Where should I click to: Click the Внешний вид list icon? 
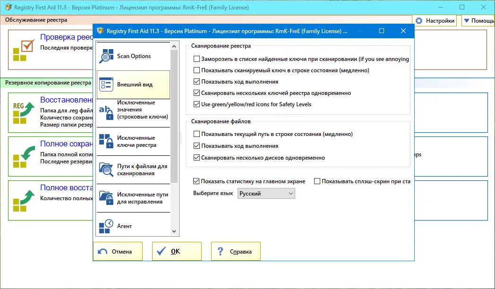pos(106,85)
